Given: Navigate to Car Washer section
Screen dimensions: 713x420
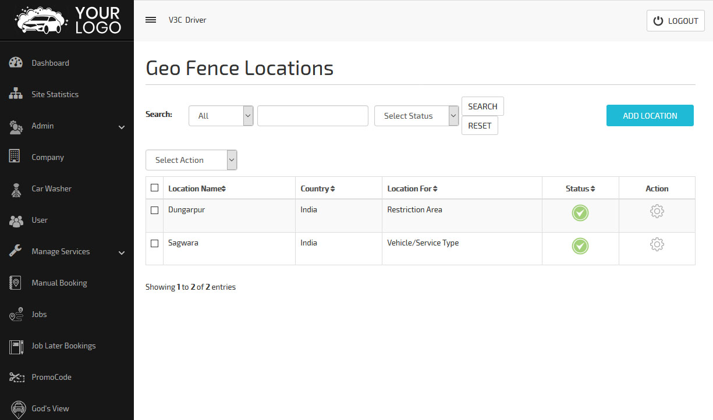Looking at the screenshot, I should point(51,188).
